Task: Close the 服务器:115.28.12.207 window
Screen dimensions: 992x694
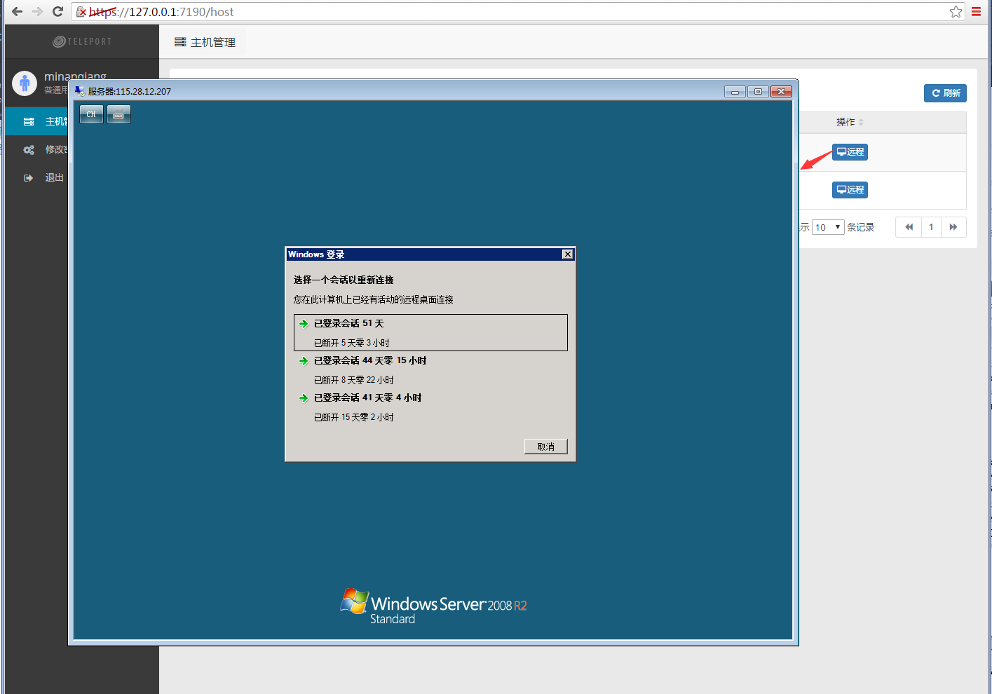Action: tap(781, 92)
